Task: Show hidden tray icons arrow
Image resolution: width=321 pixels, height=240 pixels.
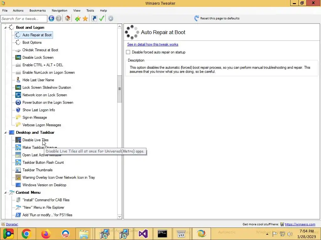Action: coord(267,234)
